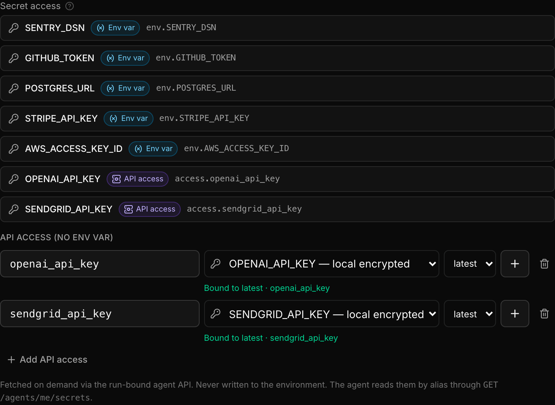Open the latest version dropdown for openai_api_key
The image size is (555, 405).
point(470,264)
